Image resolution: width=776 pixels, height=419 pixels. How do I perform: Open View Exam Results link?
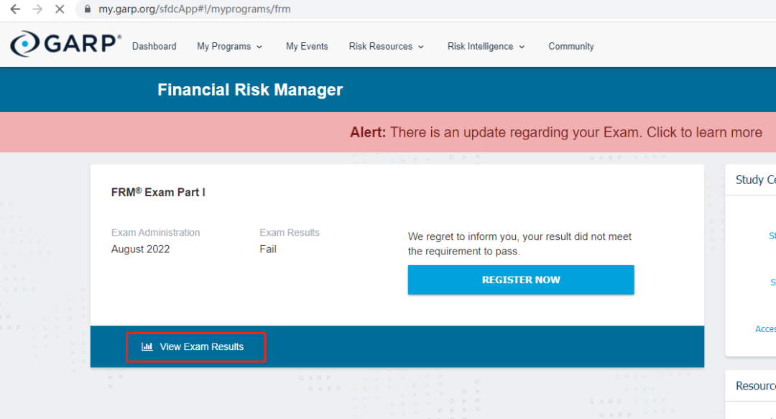pyautogui.click(x=196, y=346)
